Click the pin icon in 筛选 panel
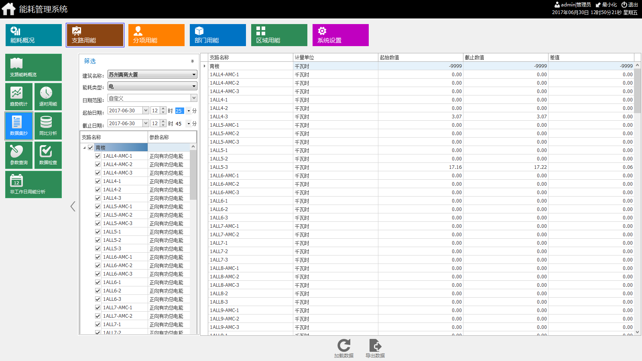The width and height of the screenshot is (642, 361). (193, 61)
